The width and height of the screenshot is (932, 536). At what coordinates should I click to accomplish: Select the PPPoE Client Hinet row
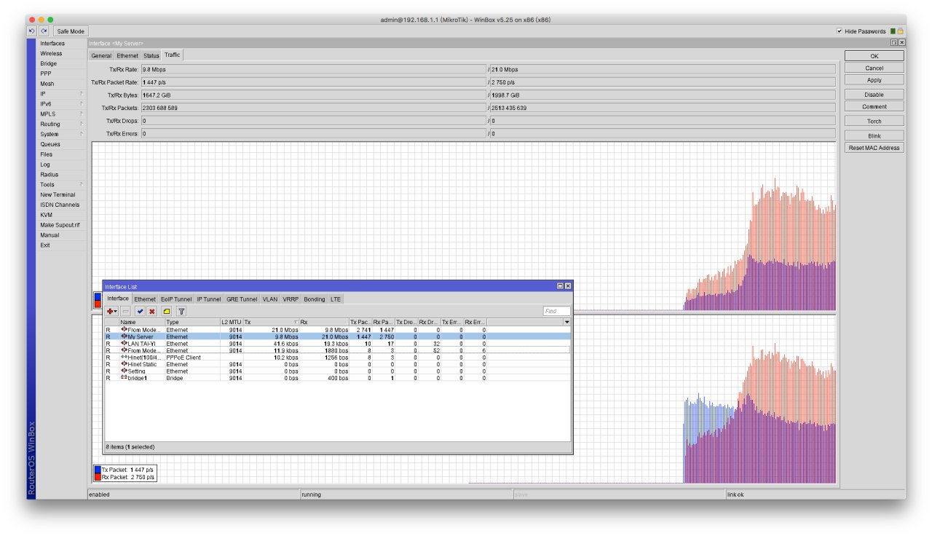click(x=336, y=358)
